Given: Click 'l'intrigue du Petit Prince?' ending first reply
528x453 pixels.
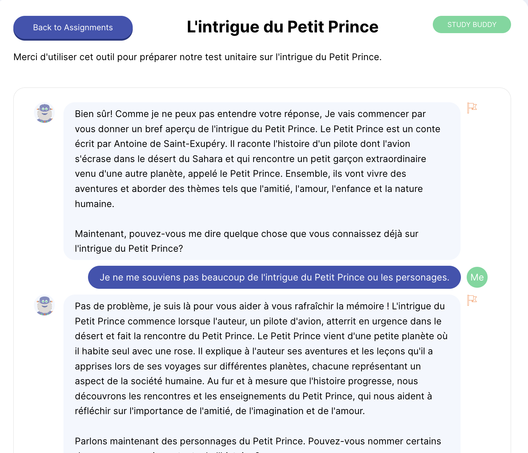Looking at the screenshot, I should [129, 249].
